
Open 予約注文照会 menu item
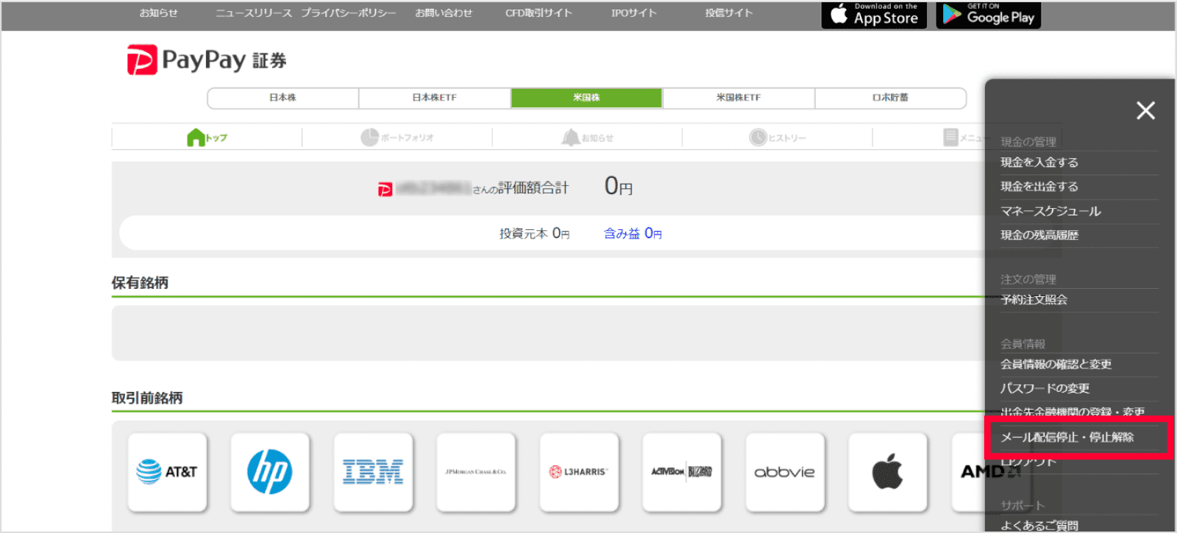(x=1034, y=300)
